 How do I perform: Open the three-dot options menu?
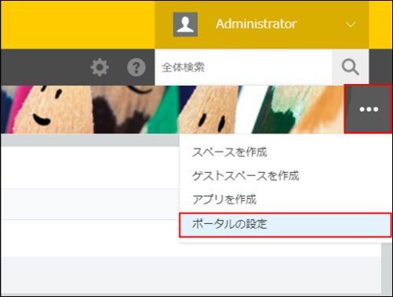[368, 109]
